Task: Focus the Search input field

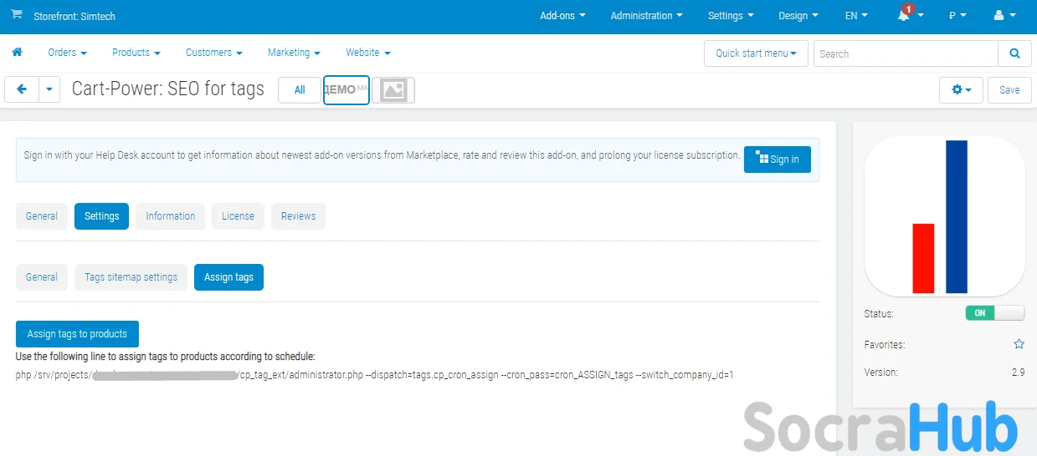Action: [905, 53]
